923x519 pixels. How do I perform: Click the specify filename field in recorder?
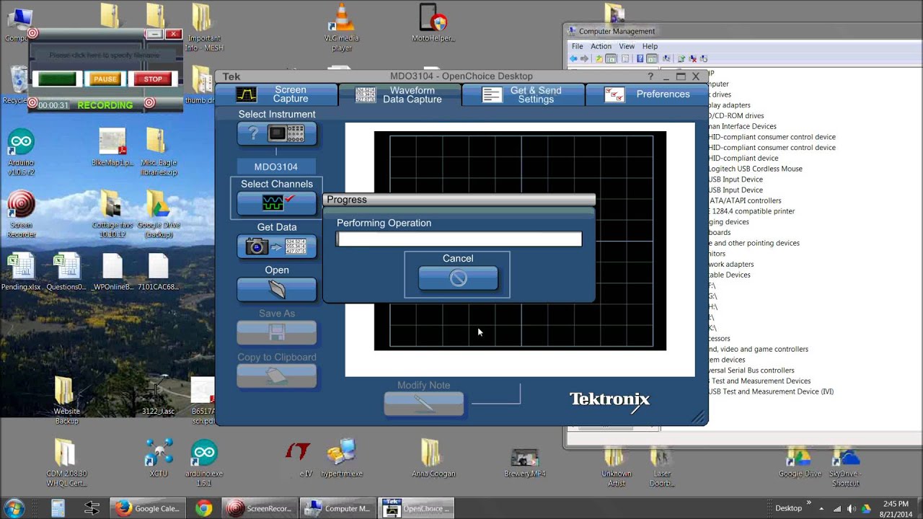pyautogui.click(x=105, y=56)
